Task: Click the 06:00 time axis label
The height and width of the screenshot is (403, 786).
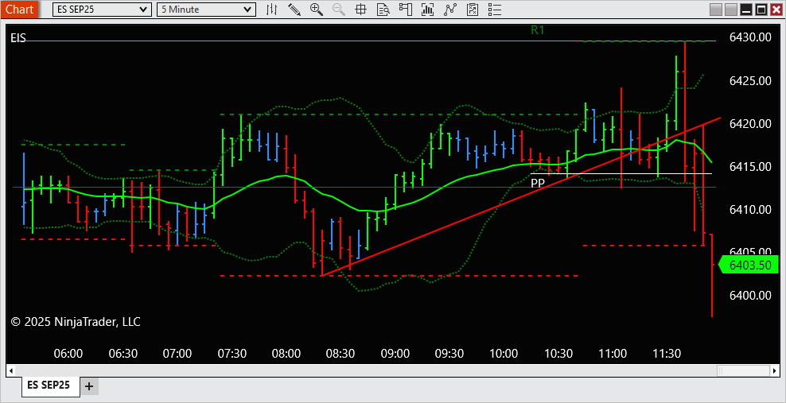Action: (x=68, y=354)
